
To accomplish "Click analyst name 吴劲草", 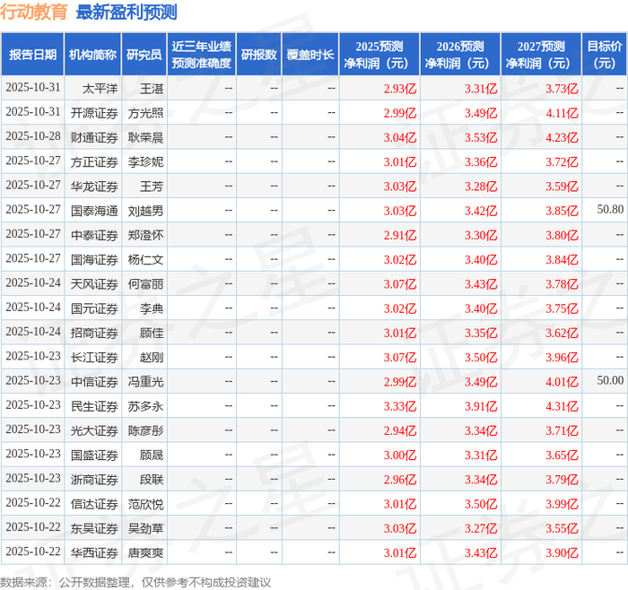I will coord(145,528).
